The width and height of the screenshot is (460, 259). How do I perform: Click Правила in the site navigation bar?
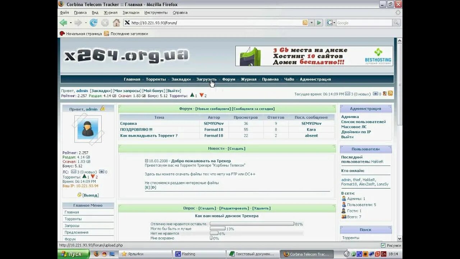click(270, 79)
